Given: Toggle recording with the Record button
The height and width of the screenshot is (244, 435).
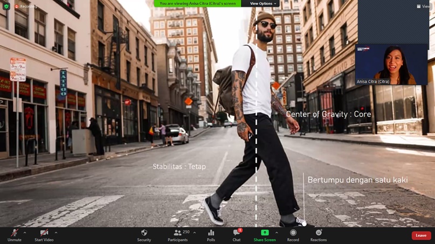Looking at the screenshot, I should click(293, 235).
